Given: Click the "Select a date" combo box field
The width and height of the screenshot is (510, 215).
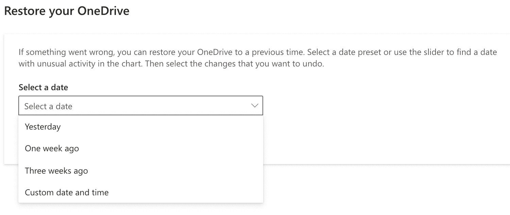Looking at the screenshot, I should (x=141, y=106).
